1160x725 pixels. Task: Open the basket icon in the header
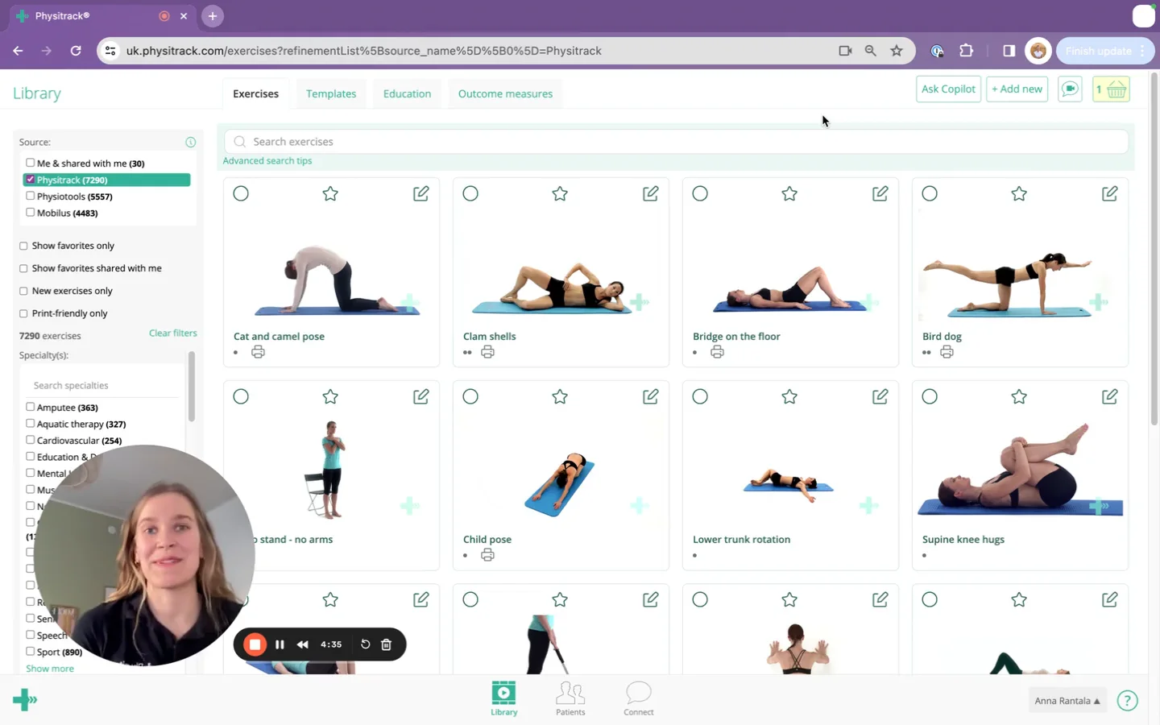pyautogui.click(x=1112, y=89)
